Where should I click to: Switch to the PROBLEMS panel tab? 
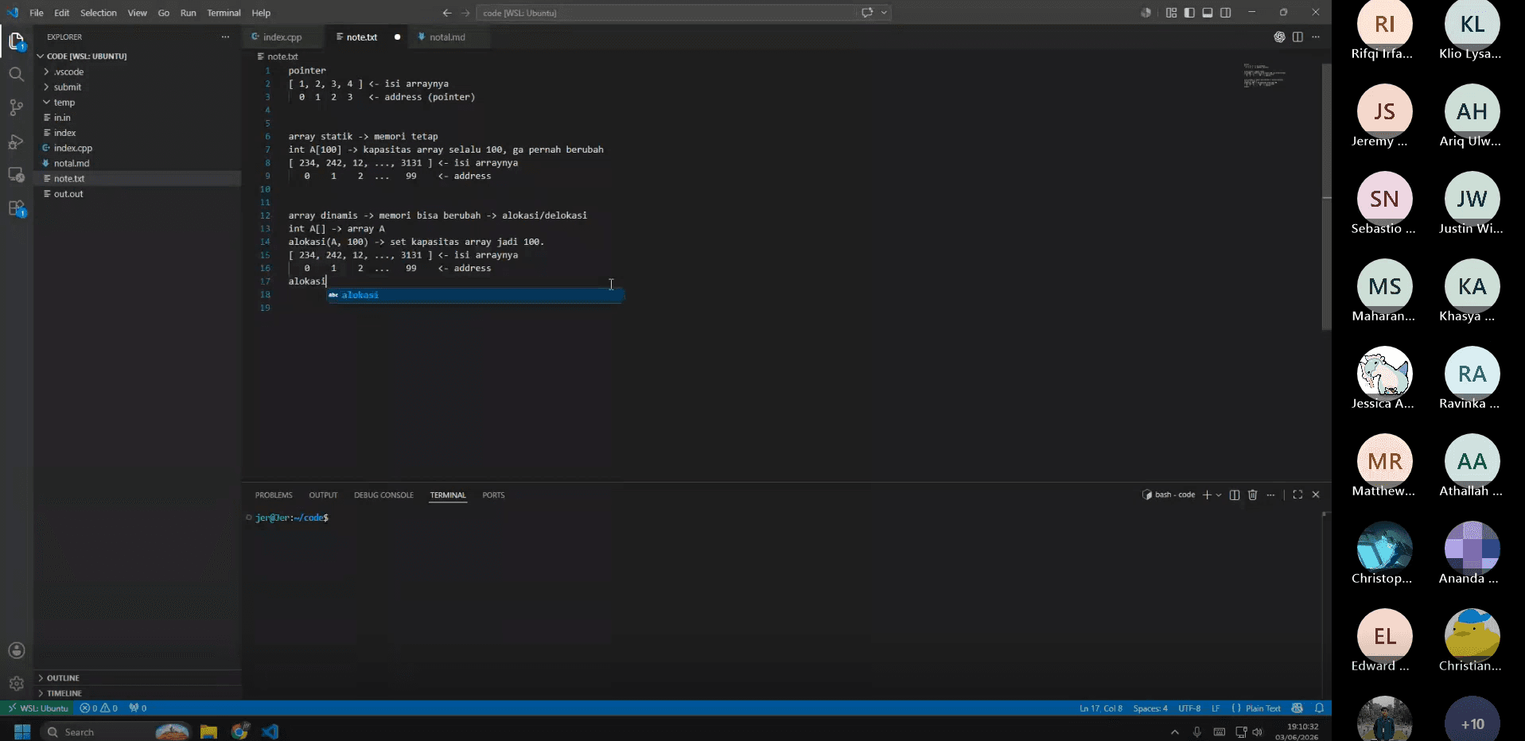pos(274,495)
